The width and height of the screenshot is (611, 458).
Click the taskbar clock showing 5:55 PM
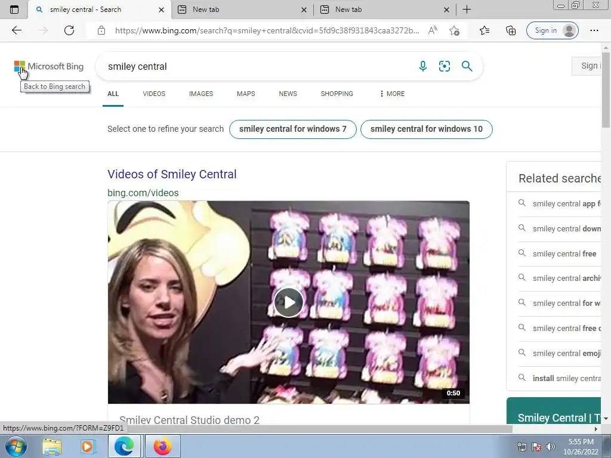coord(581,447)
